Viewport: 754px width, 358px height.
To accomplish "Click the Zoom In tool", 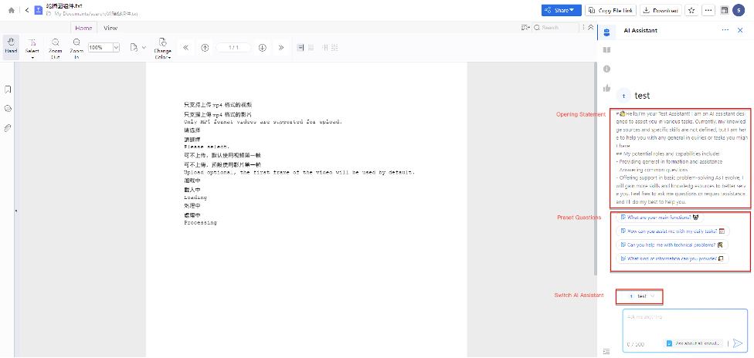I will [76, 46].
